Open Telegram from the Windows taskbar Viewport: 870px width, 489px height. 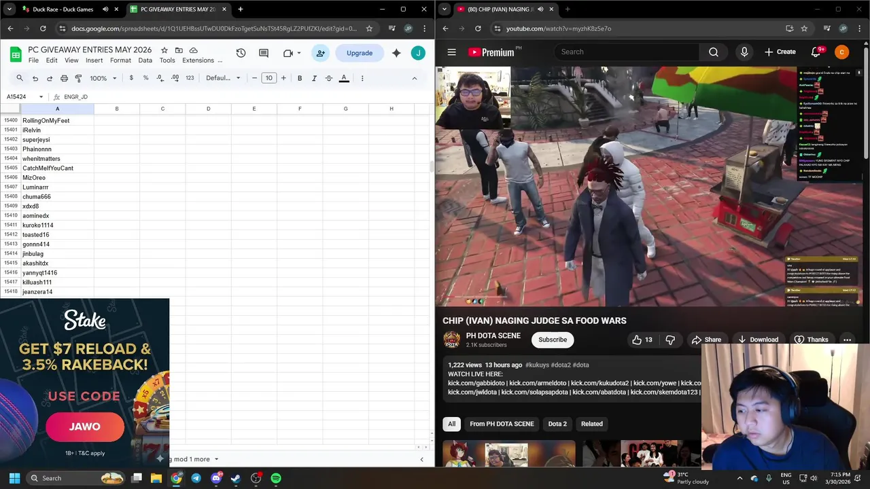click(196, 478)
